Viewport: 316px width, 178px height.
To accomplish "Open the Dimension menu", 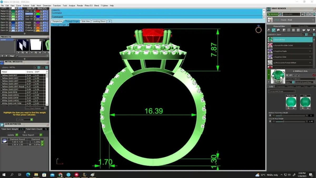I will click(x=47, y=6).
